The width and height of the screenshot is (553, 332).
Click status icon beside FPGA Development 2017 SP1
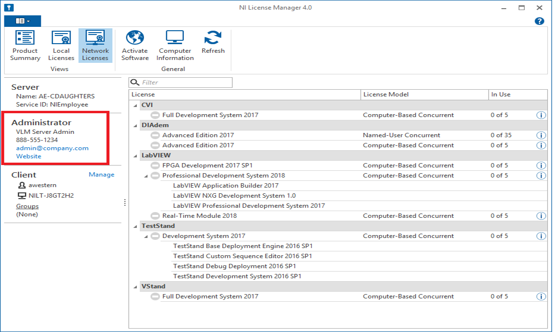155,166
